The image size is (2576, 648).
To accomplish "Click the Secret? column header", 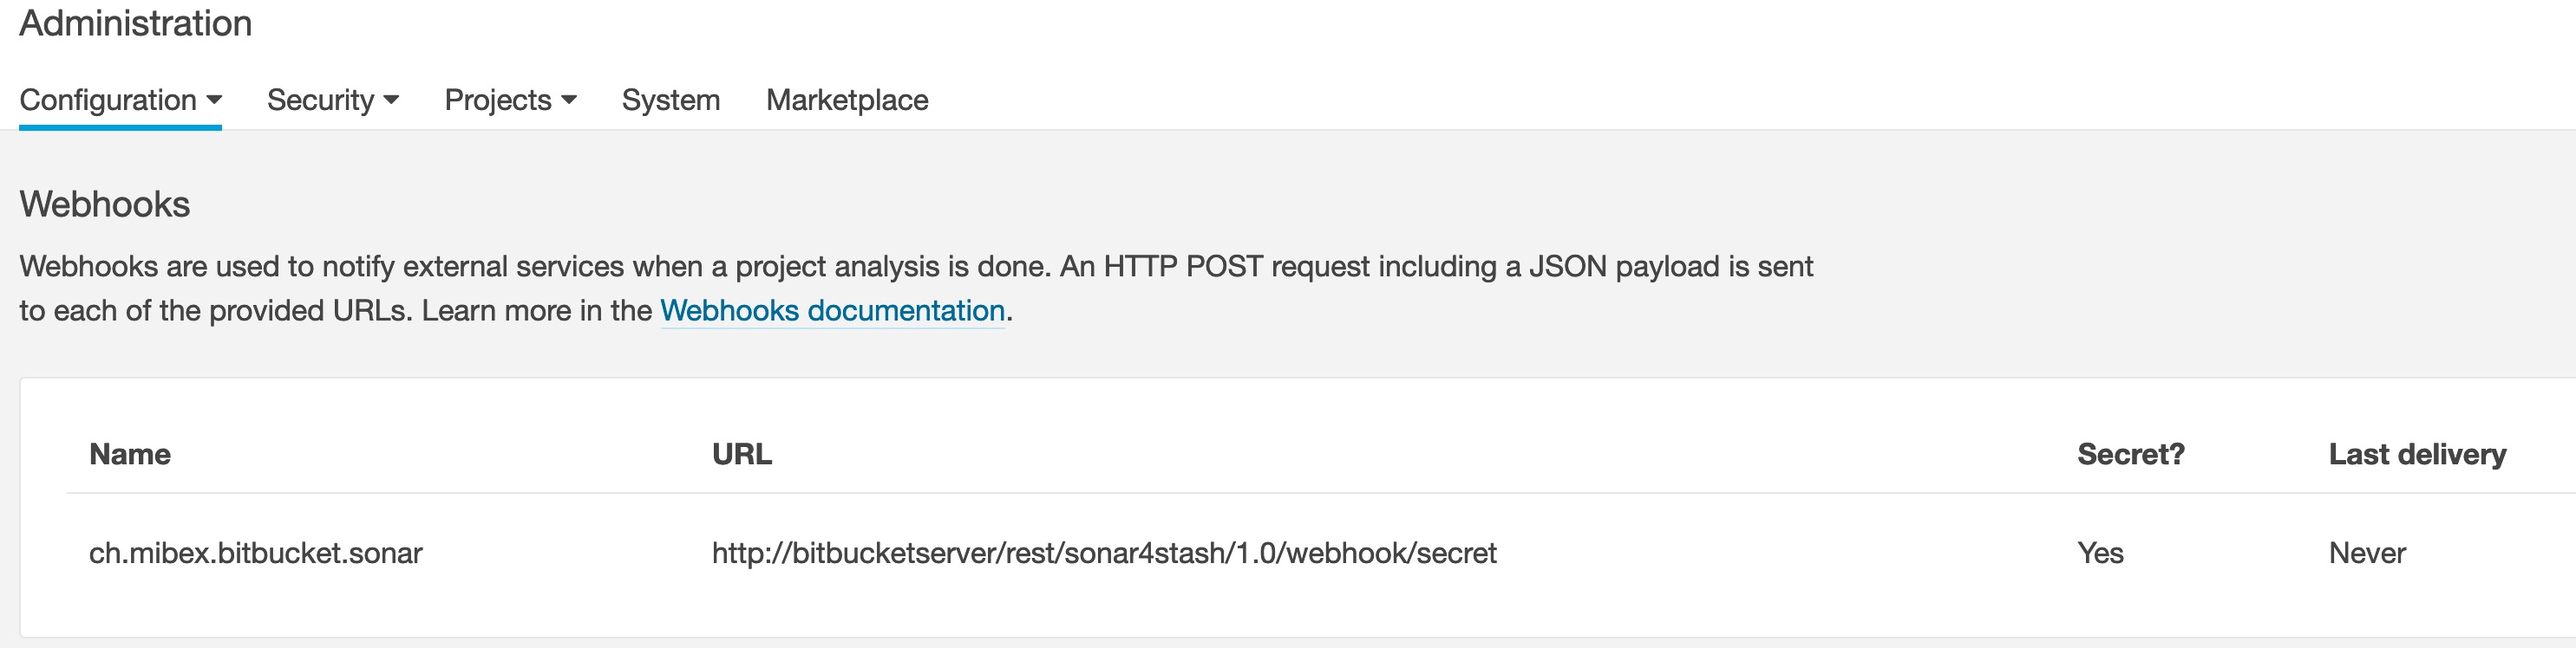I will [x=2130, y=454].
